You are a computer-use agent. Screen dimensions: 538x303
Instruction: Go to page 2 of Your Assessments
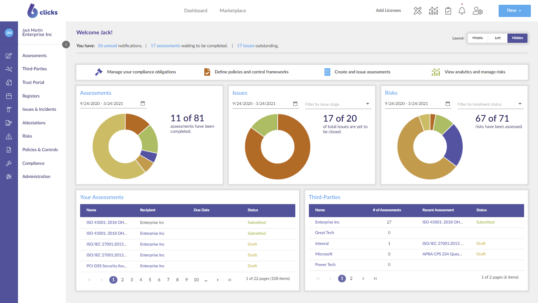coord(123,280)
